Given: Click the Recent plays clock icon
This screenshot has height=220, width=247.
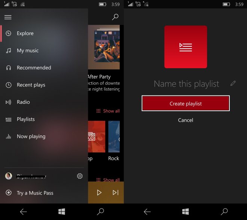Looking at the screenshot, I should click(9, 85).
